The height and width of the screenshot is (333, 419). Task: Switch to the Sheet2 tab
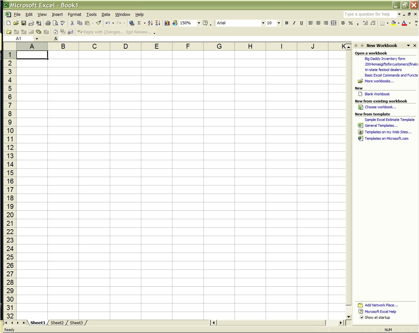click(x=57, y=323)
